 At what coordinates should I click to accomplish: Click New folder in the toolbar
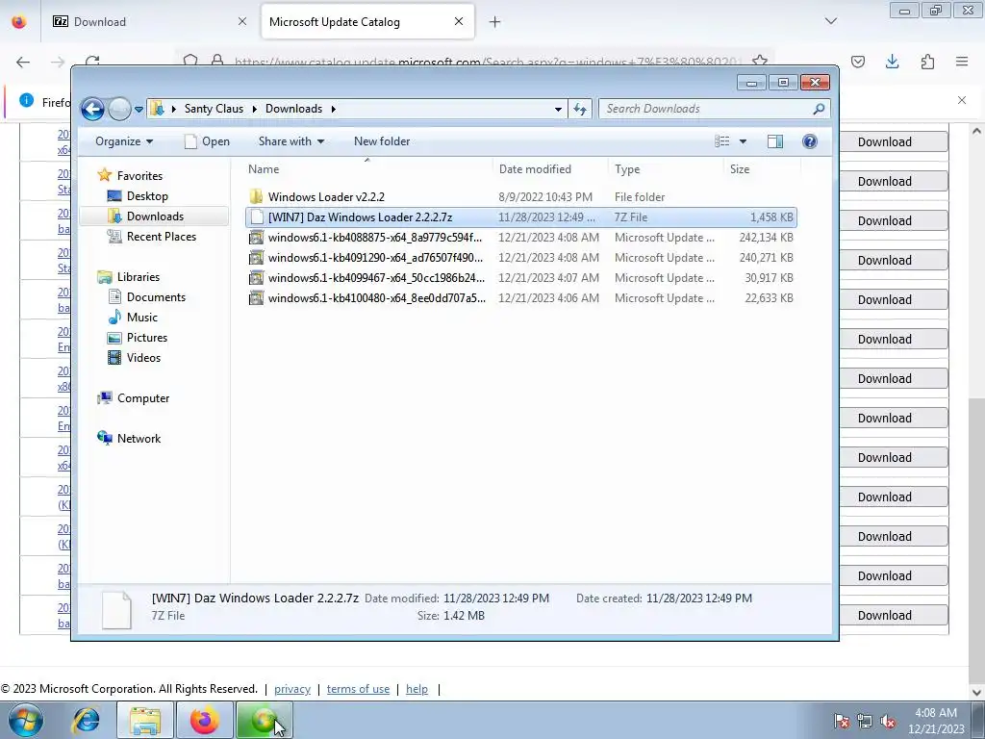382,141
